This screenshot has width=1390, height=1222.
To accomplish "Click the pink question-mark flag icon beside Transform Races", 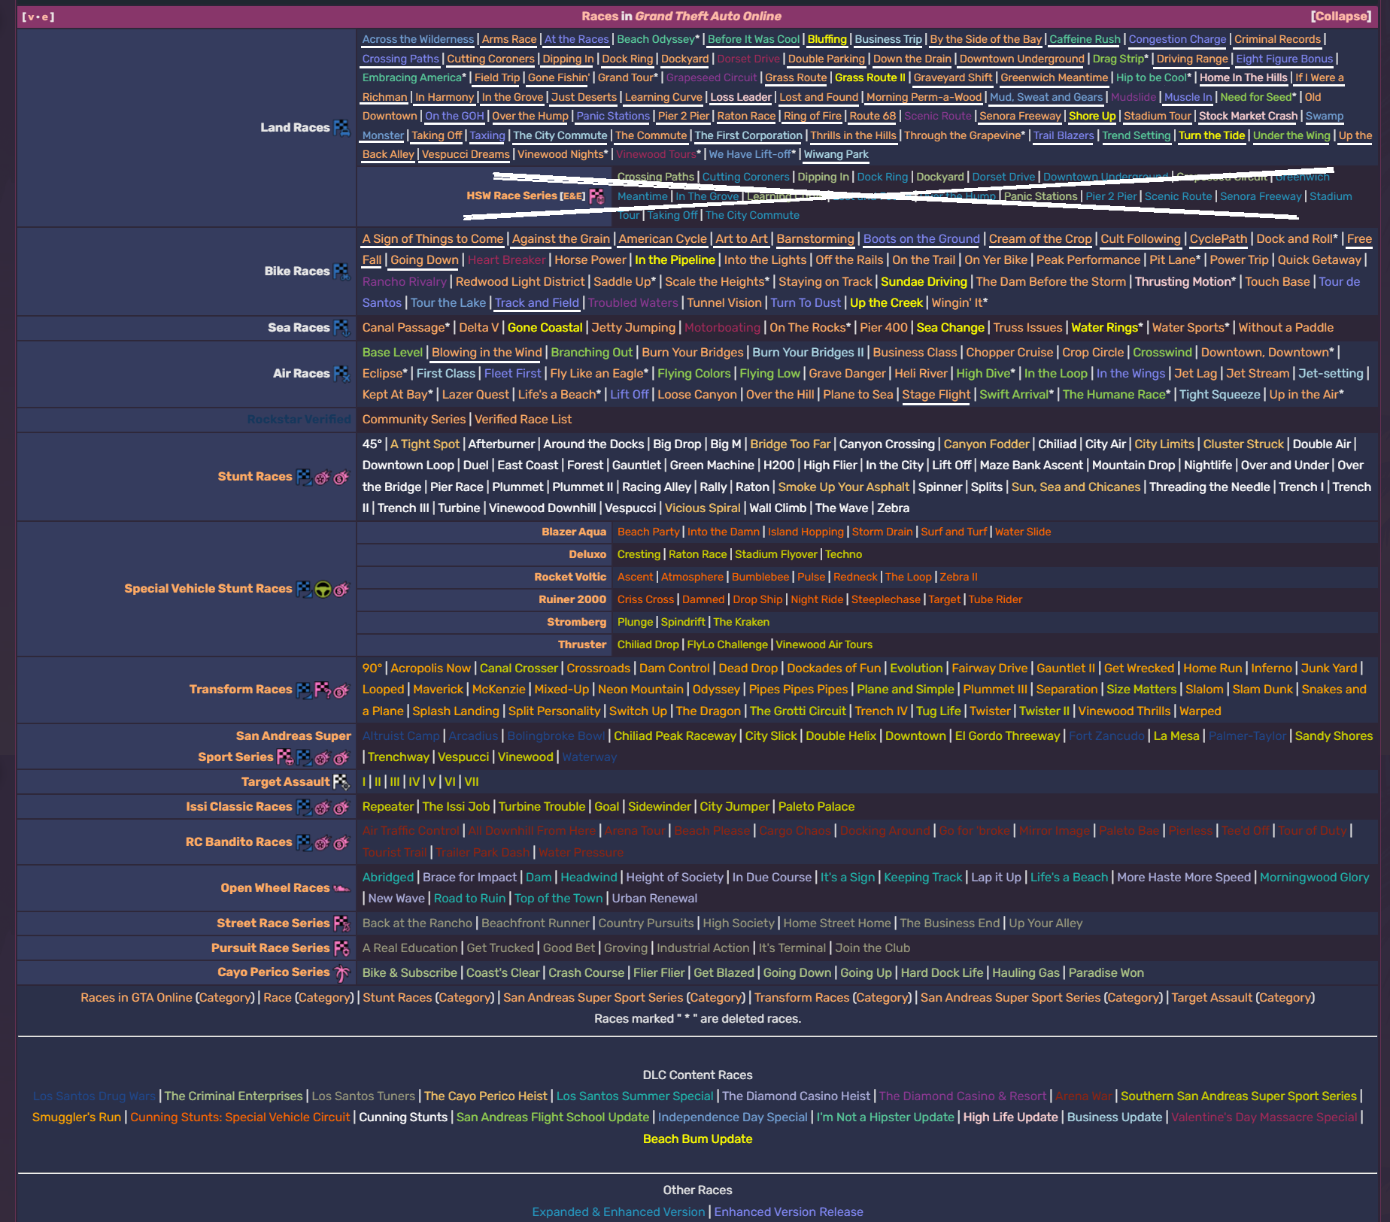I will point(323,690).
